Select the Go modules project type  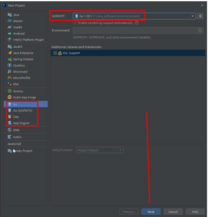pyautogui.click(x=26, y=104)
